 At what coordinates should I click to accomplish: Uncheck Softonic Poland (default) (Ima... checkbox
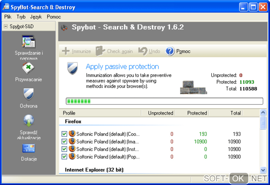coord(64,141)
